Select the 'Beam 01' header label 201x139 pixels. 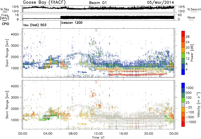[98, 3]
